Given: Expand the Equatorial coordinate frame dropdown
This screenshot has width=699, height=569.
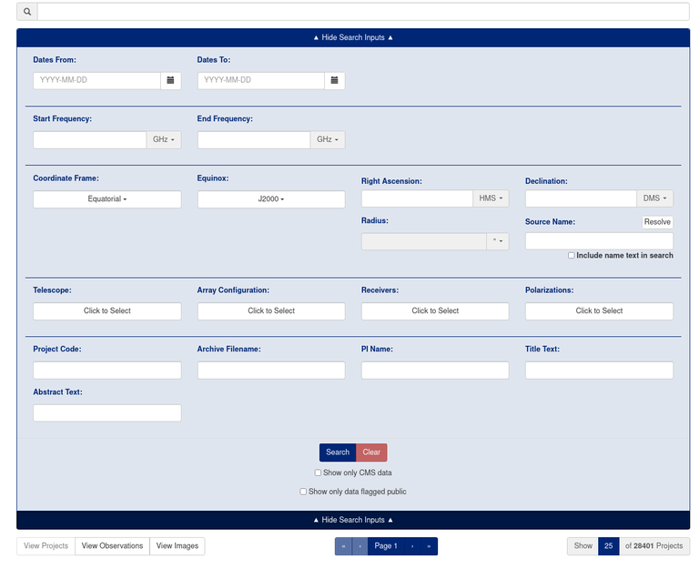Looking at the screenshot, I should (x=107, y=199).
